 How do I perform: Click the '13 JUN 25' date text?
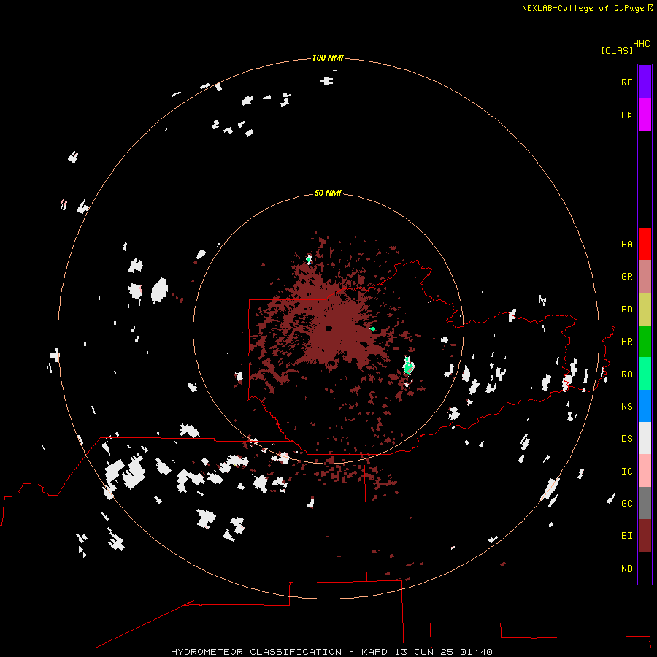click(x=423, y=652)
